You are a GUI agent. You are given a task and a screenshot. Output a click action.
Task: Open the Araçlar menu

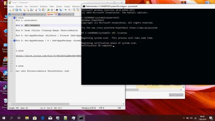coord(67,6)
